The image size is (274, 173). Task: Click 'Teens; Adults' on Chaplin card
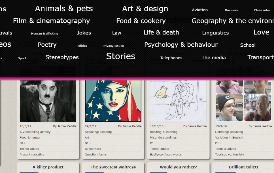(29, 149)
